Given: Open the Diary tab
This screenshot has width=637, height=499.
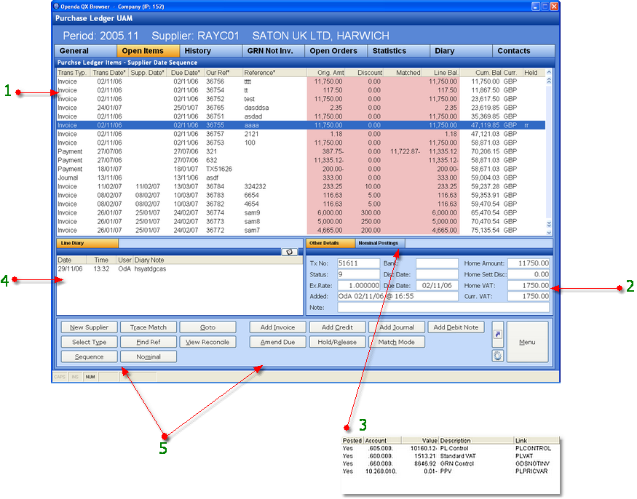Looking at the screenshot, I should pos(461,51).
